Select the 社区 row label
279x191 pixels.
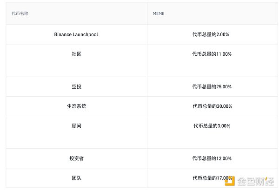[x=76, y=54]
